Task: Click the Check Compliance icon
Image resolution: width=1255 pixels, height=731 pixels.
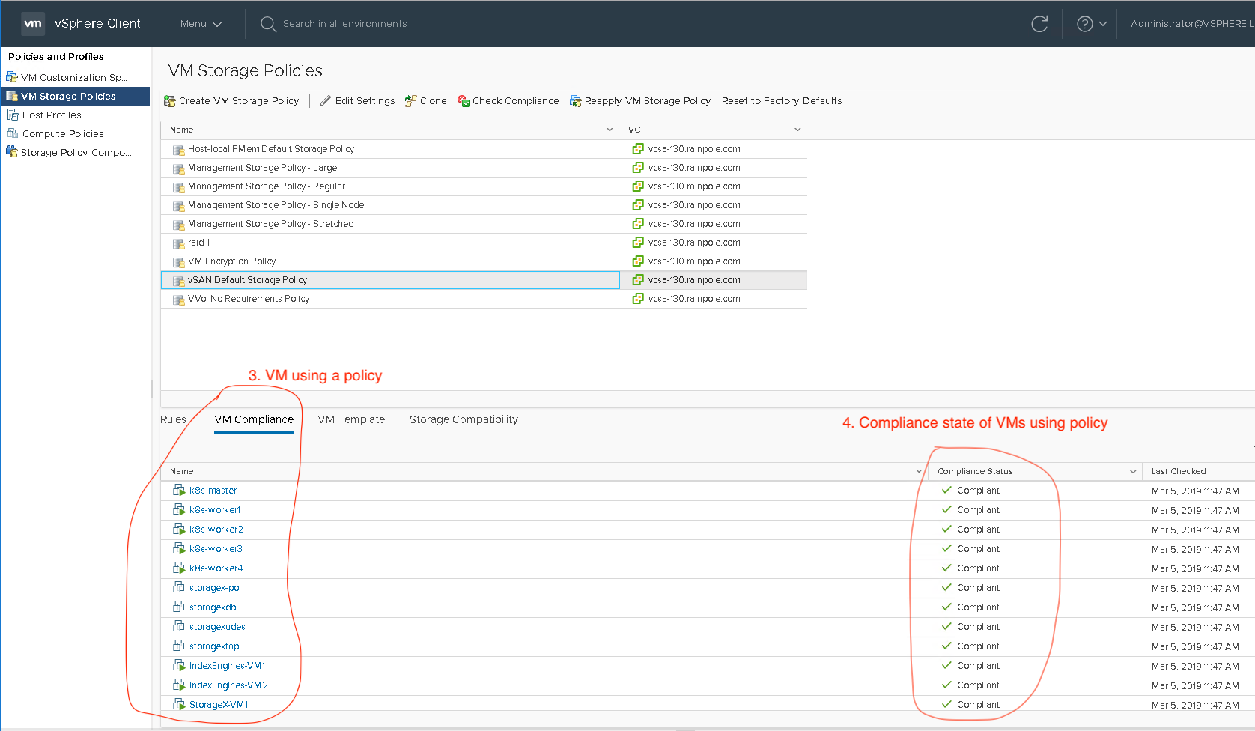Action: point(463,100)
